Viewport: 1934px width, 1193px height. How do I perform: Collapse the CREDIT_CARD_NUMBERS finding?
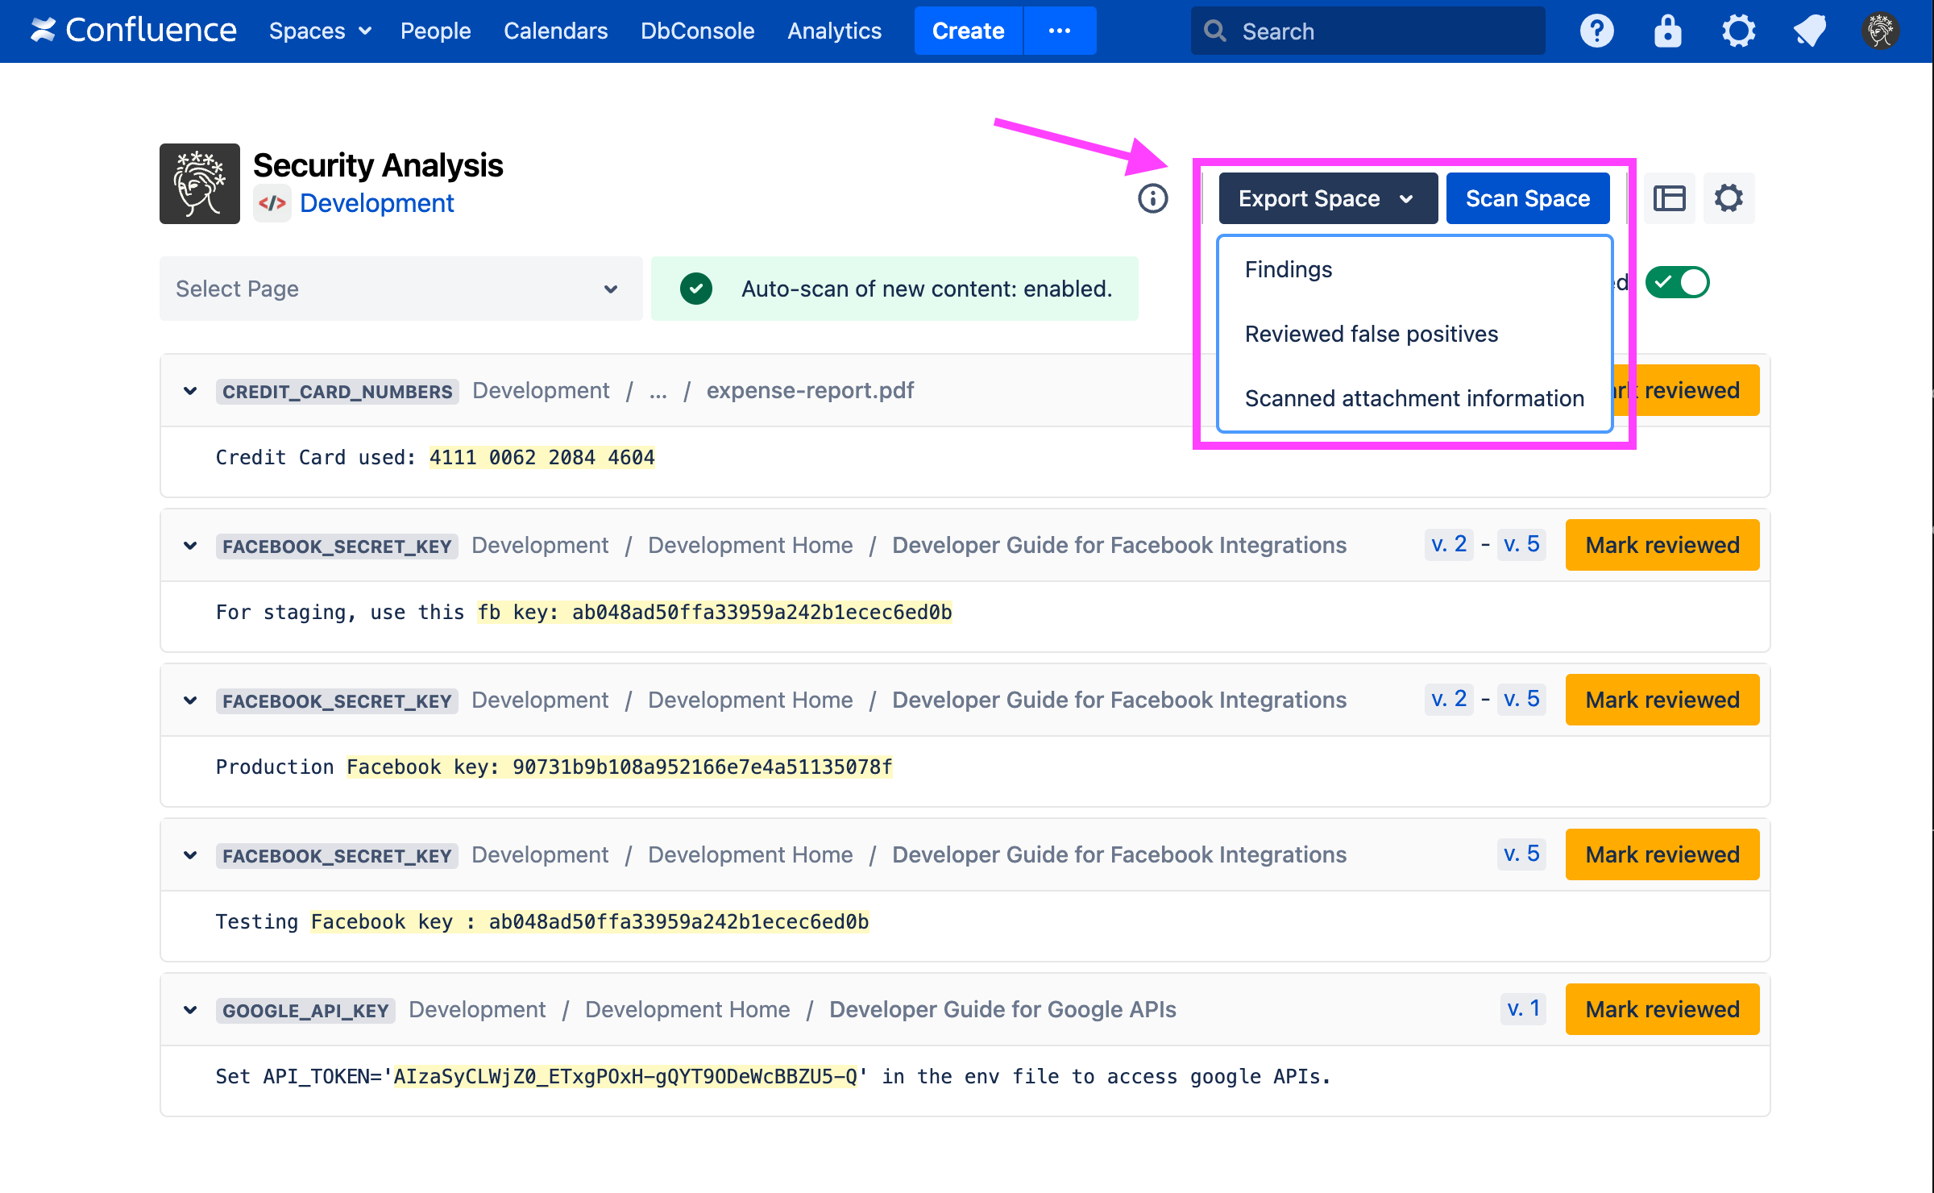tap(190, 391)
